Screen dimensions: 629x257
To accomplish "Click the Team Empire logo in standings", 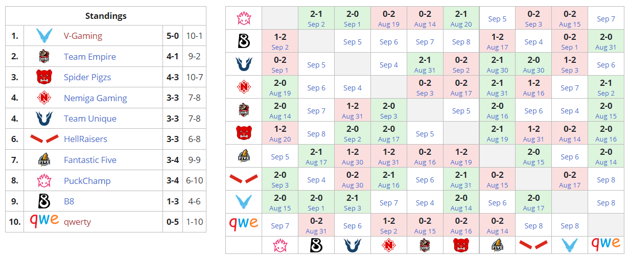I will (x=44, y=57).
